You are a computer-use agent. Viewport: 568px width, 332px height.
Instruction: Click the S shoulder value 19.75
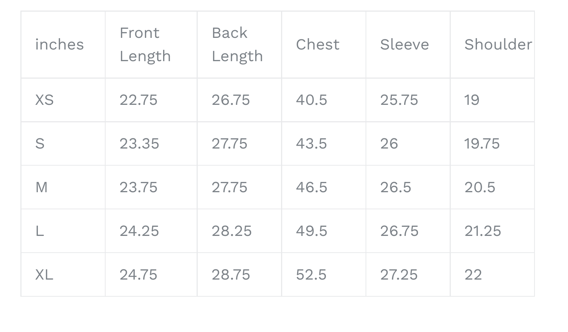point(482,143)
